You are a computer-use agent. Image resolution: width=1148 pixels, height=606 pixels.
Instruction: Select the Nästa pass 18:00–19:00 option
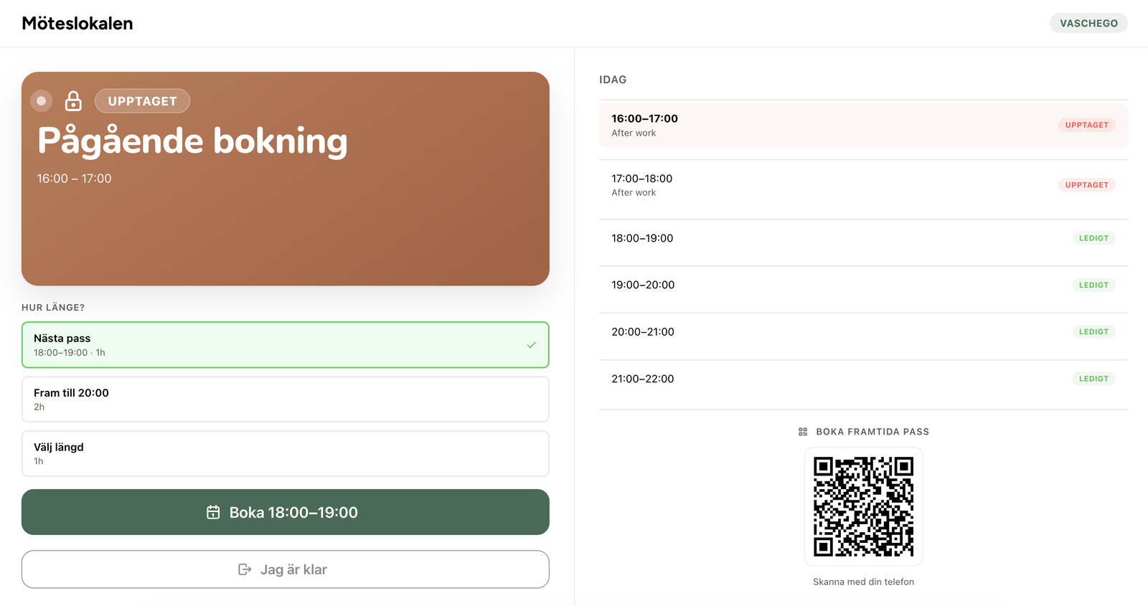point(286,345)
